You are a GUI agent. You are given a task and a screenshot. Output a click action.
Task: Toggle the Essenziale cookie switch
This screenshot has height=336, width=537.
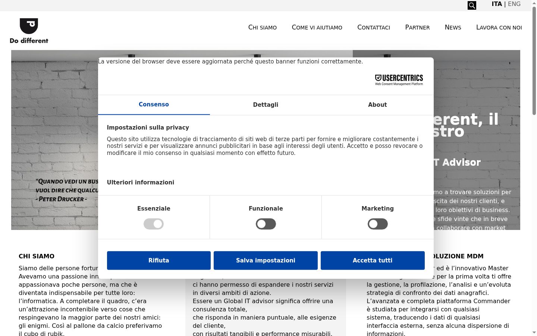coord(154,224)
